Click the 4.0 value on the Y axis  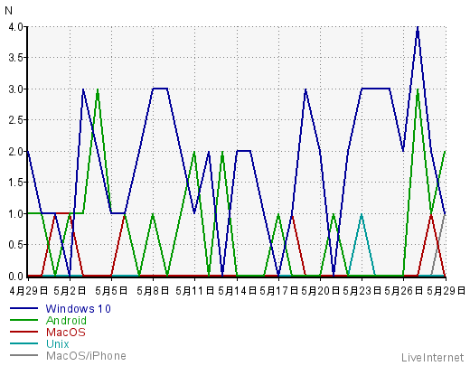click(15, 27)
